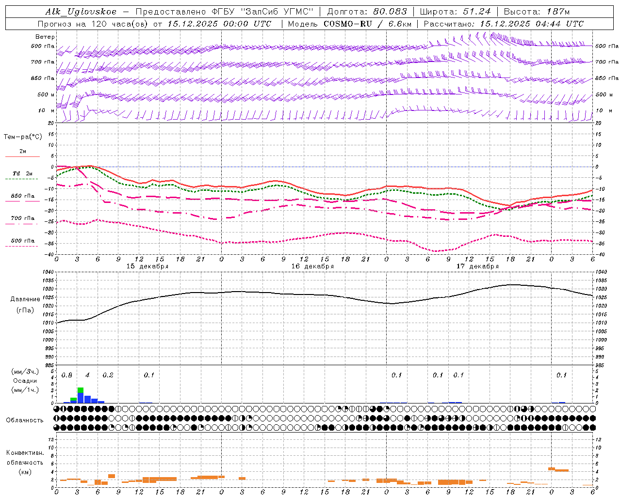Click the '(гПа)' pressure unit label

point(25,310)
